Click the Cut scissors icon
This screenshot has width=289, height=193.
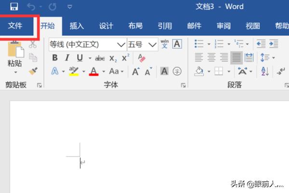click(x=33, y=44)
